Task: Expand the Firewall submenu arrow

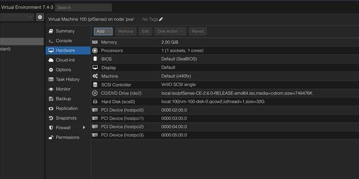Action: coord(84,128)
